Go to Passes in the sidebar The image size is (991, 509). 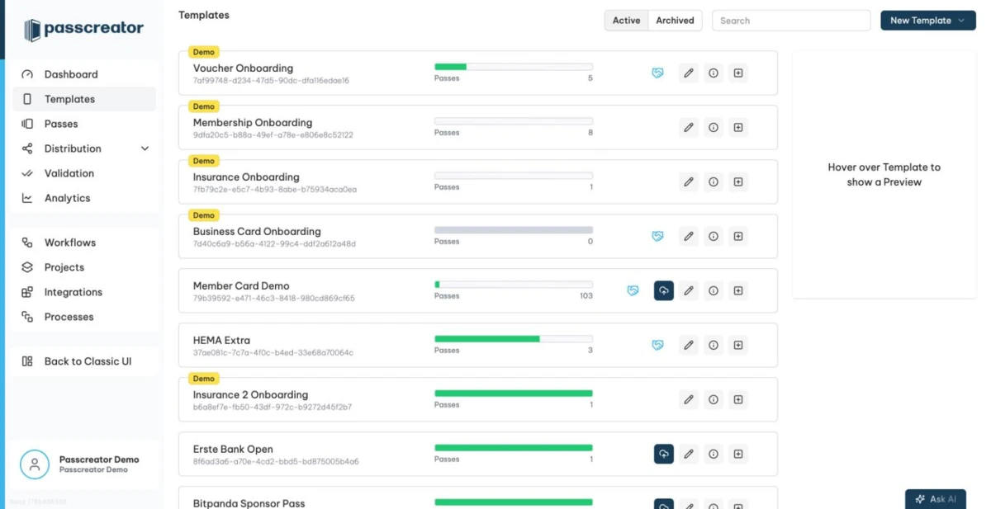click(83, 124)
